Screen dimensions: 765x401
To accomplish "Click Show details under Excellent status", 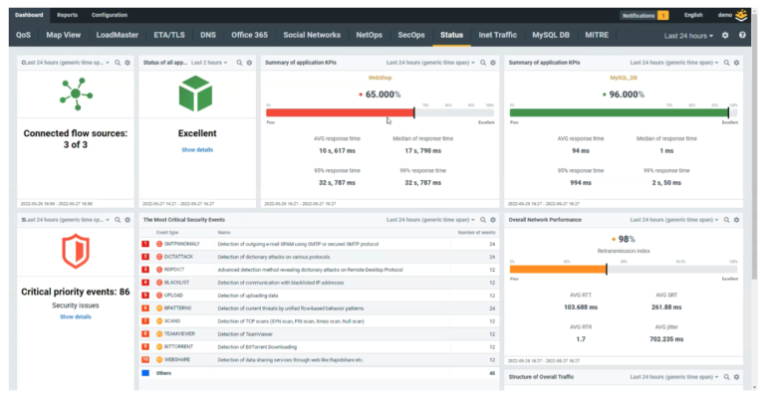I will pyautogui.click(x=197, y=149).
